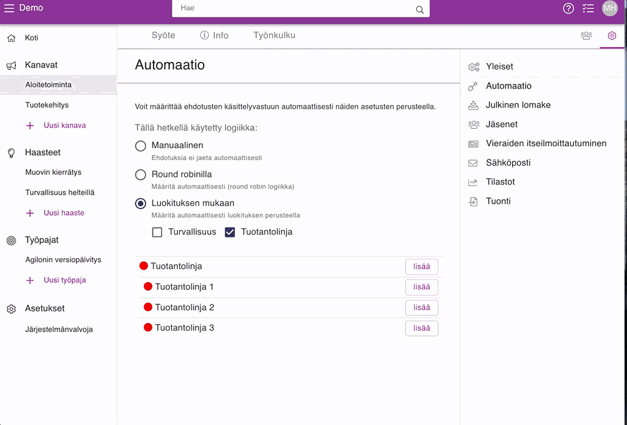627x425 pixels.
Task: Open the help question mark icon
Action: 568,8
